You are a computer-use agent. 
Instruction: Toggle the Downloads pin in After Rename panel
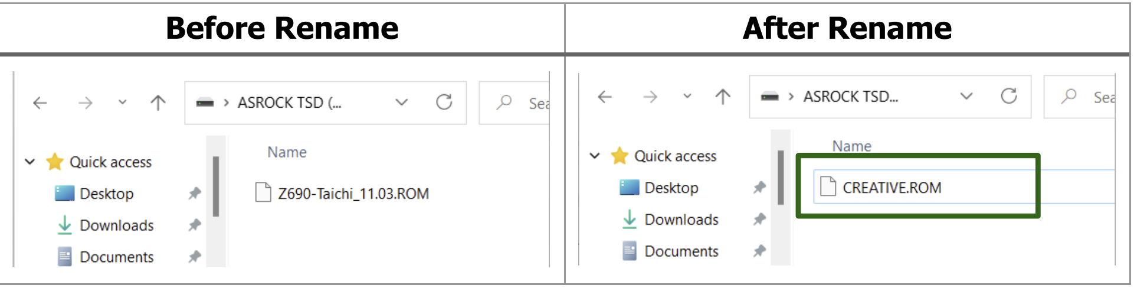759,219
